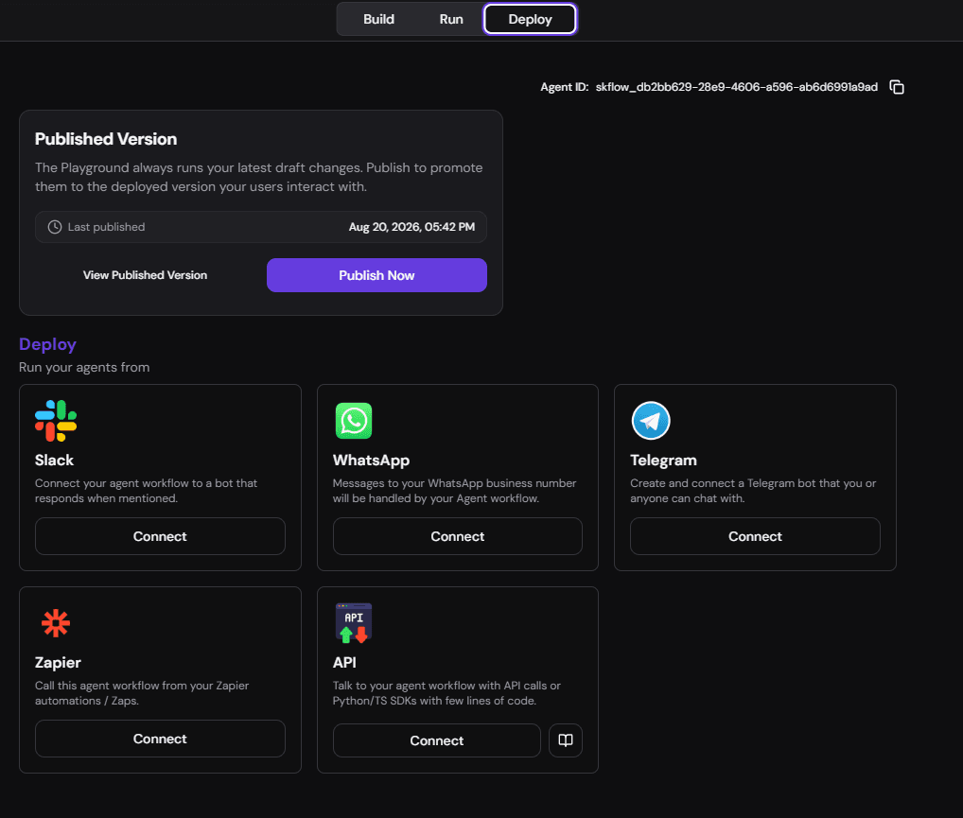Connect the WhatsApp integration
This screenshot has height=818, width=963.
(458, 536)
